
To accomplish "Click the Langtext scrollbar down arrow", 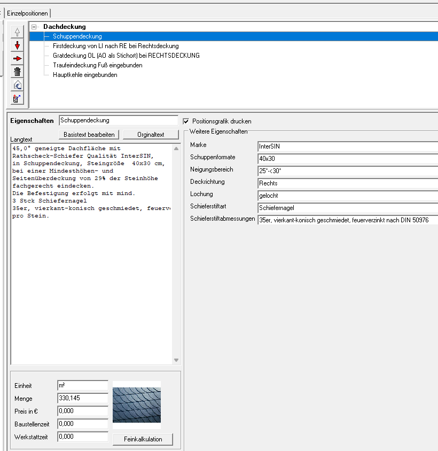I will click(x=177, y=361).
